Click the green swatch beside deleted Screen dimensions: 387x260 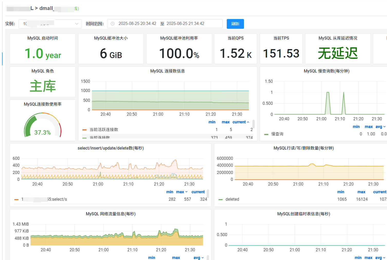(x=221, y=199)
